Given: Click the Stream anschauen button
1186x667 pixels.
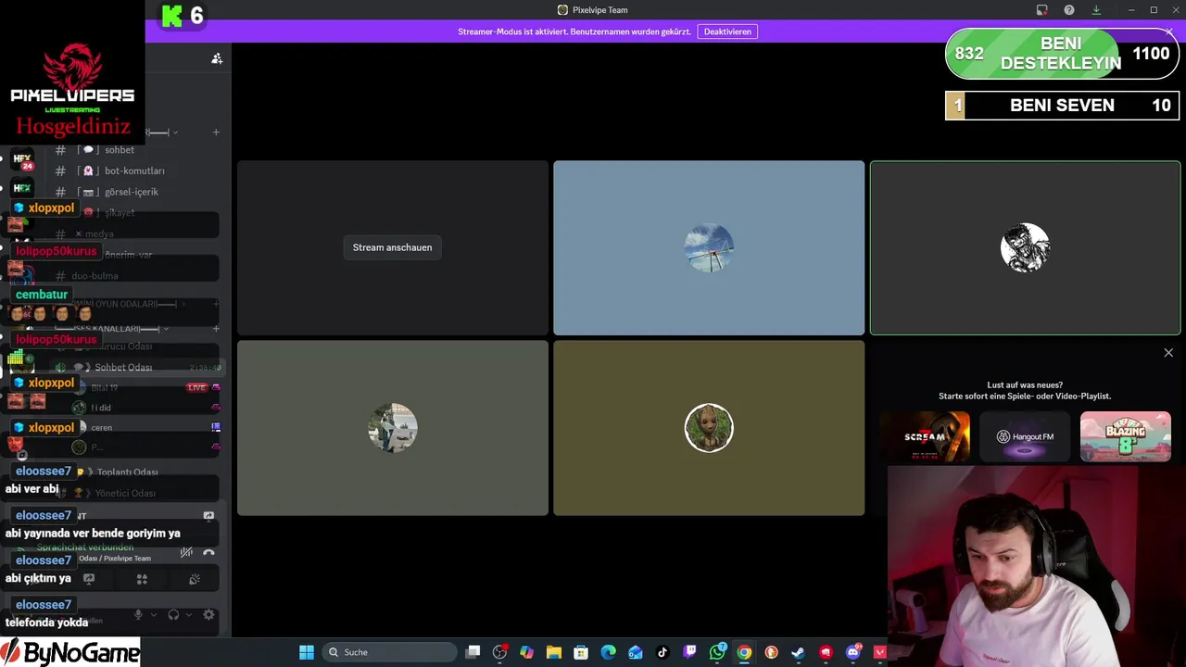Looking at the screenshot, I should (x=392, y=247).
